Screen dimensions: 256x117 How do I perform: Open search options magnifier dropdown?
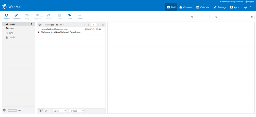217,17
